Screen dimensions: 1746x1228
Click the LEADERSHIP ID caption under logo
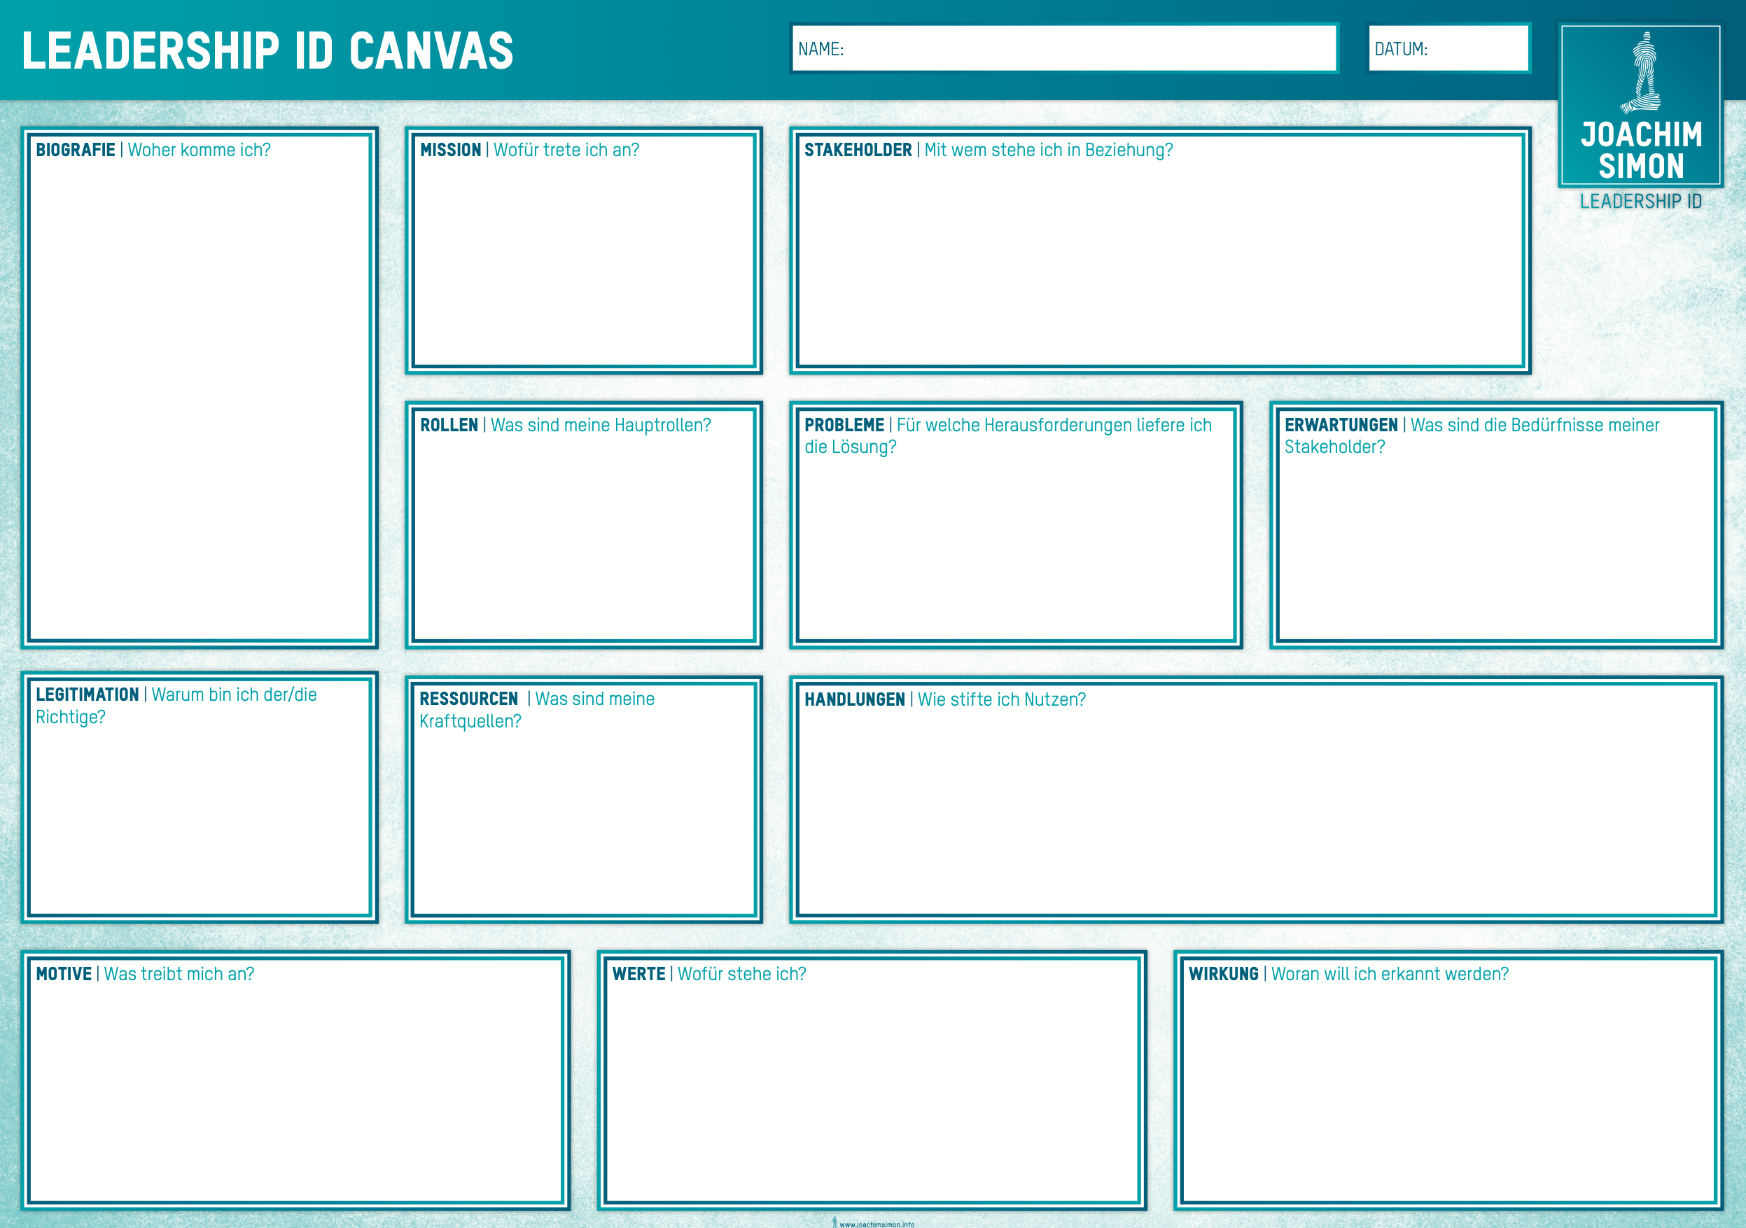coord(1640,202)
